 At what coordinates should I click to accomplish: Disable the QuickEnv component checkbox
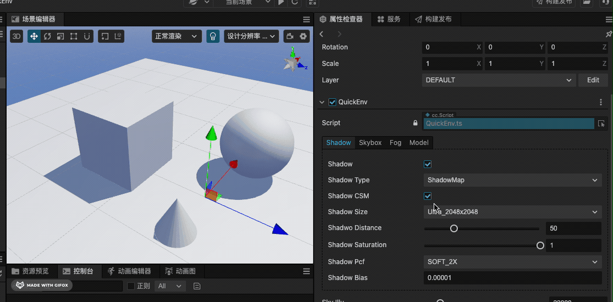332,102
